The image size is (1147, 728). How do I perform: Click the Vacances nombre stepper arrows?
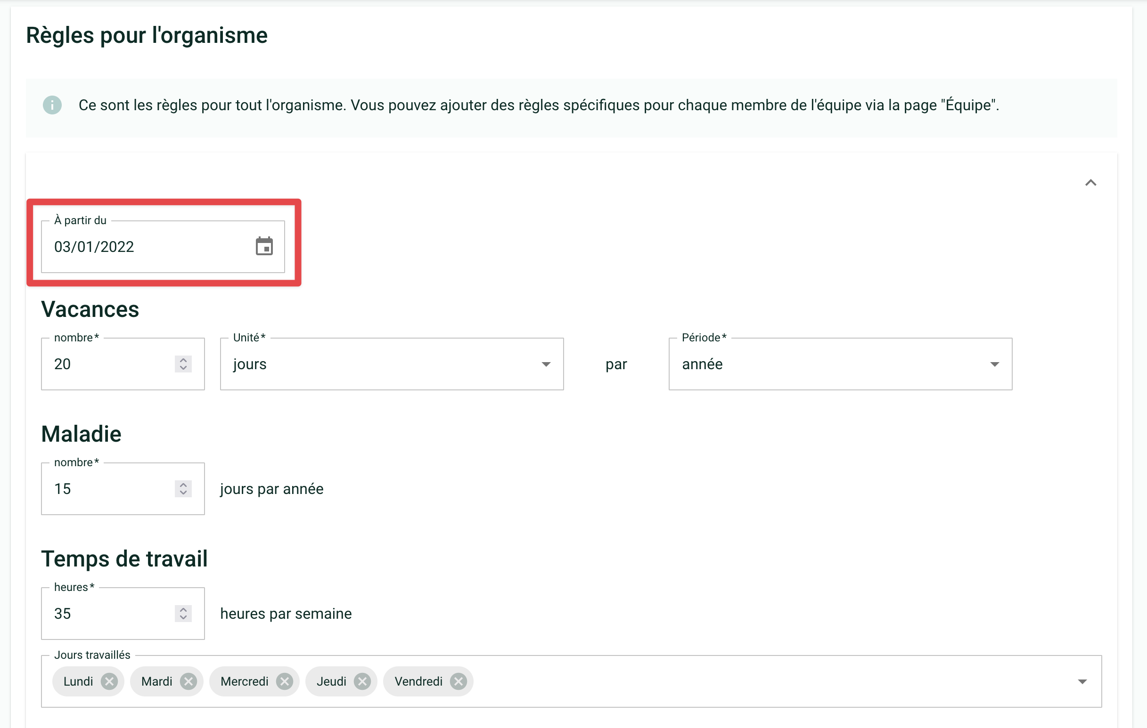coord(183,364)
